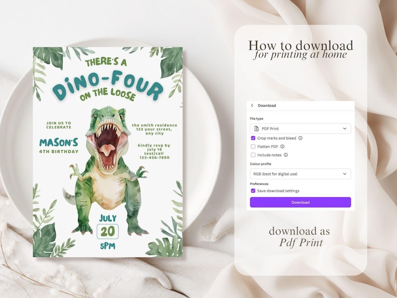Click the 'Pdf Print' caption text

click(301, 242)
